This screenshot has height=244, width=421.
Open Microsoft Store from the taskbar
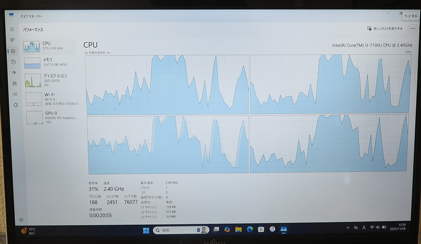pos(261,229)
